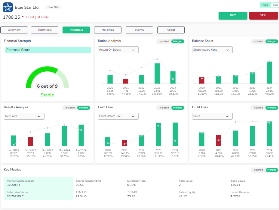Screen dimensions: 279x210
Task: Click the 2023 bar in Ratios Analysis chart
Action: pyautogui.click(x=157, y=74)
